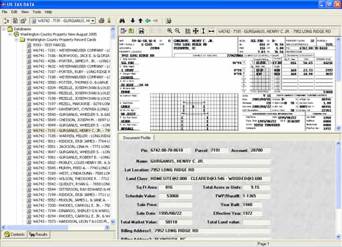The width and height of the screenshot is (342, 247).
Task: Click the blue down arrow icon
Action: 133,21
